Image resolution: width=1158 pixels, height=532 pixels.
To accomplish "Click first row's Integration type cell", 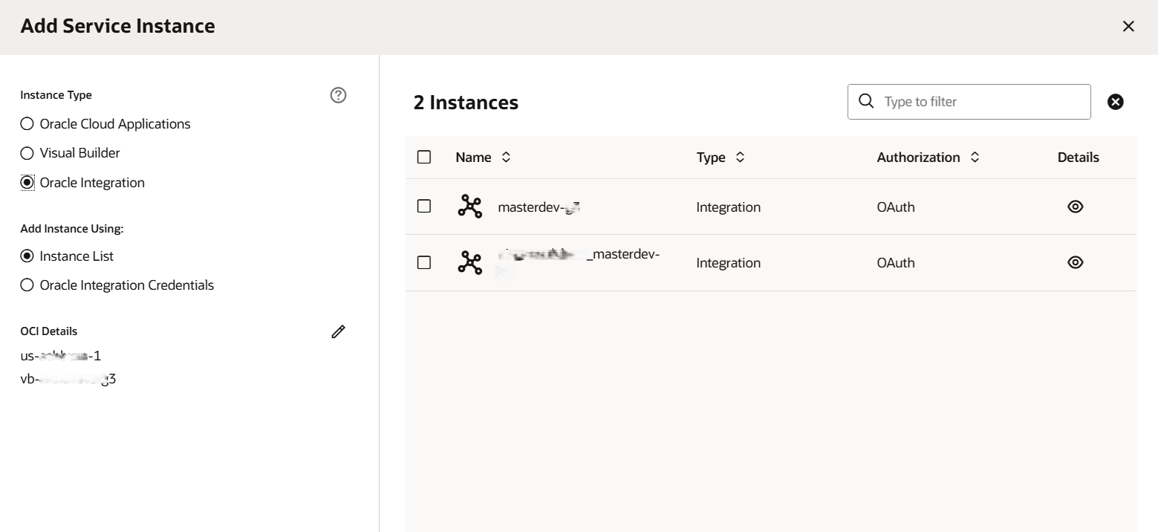I will [x=728, y=207].
